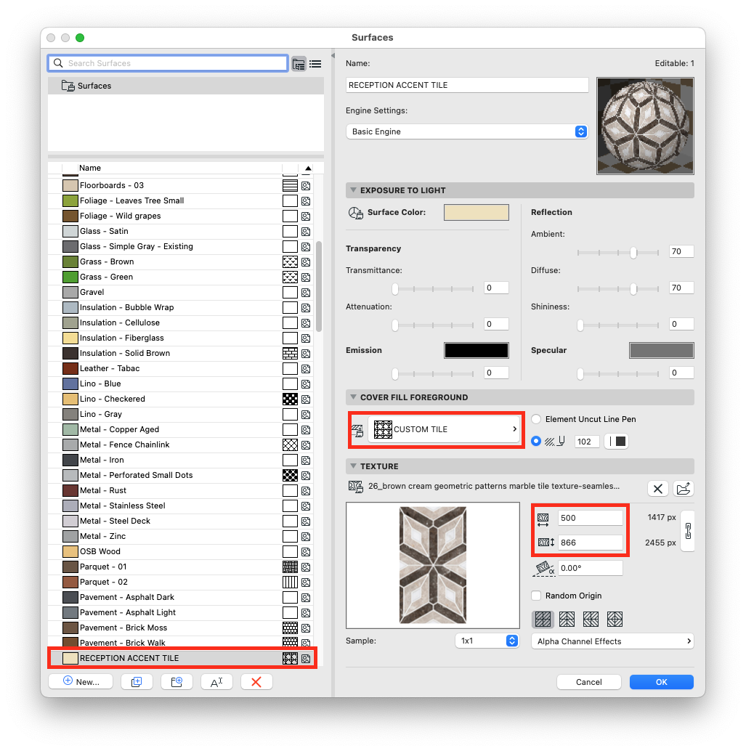Switch to flat list view beside the search bar

click(x=315, y=63)
